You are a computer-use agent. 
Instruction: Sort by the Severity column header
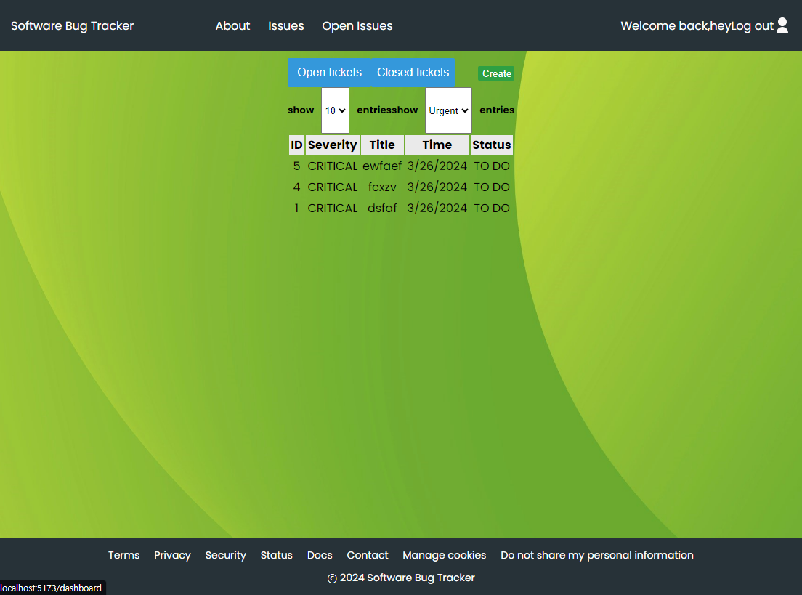pos(333,145)
